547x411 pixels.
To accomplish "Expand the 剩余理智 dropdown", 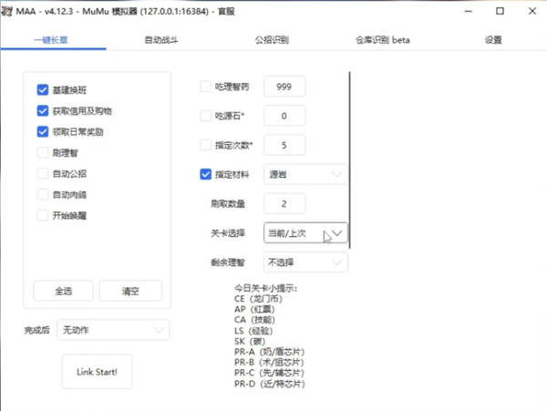I will (305, 262).
